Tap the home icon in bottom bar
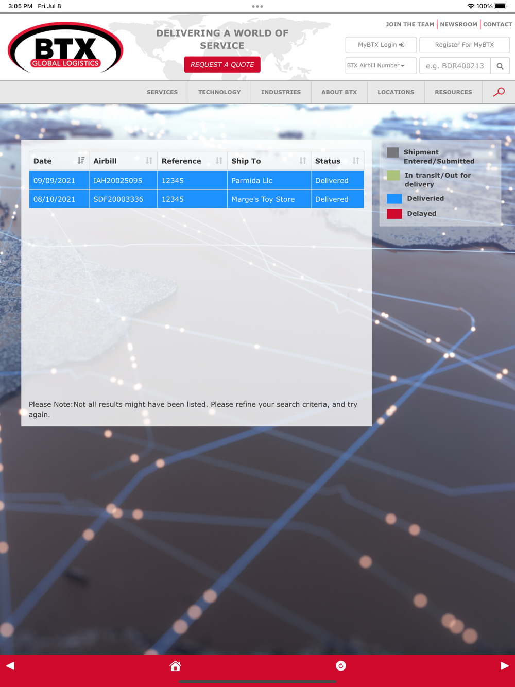 pyautogui.click(x=175, y=666)
